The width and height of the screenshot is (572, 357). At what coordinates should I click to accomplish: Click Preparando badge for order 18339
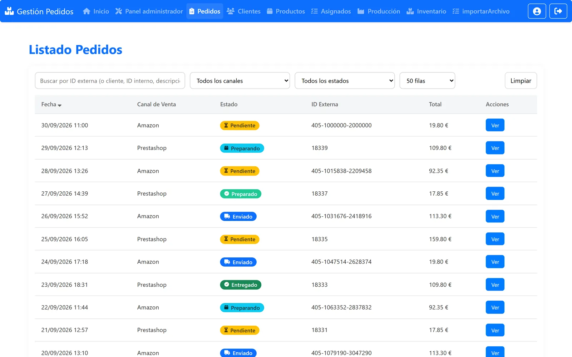click(242, 148)
